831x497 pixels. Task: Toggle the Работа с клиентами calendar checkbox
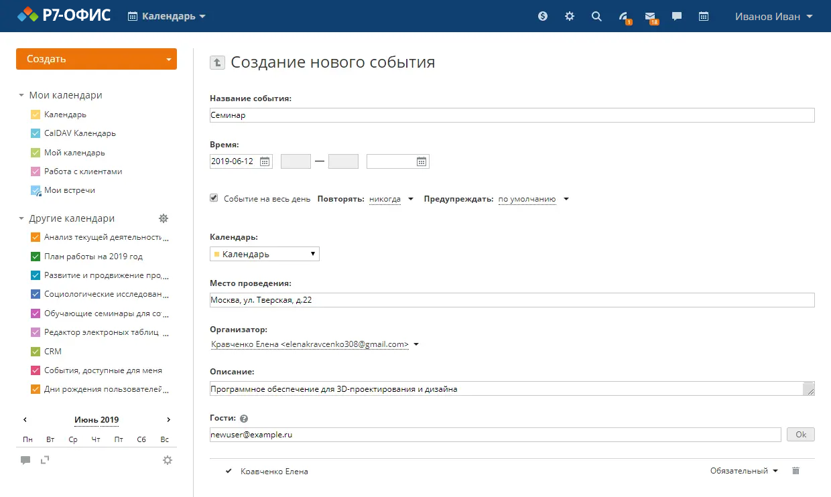click(x=35, y=171)
